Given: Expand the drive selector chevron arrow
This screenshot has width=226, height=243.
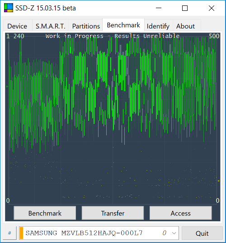Looking at the screenshot, I should point(174,233).
